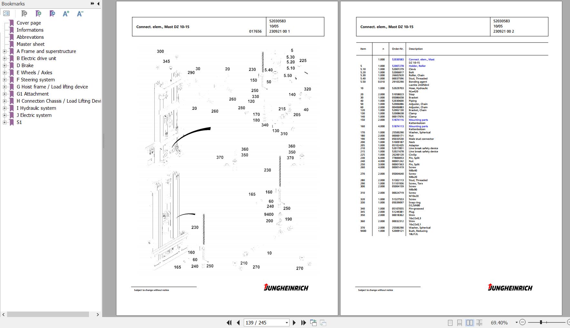Enable single page view mode
Screen dimensions: 570x328
pos(450,323)
